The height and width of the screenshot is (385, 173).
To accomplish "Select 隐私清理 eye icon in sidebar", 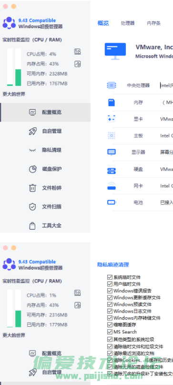I will point(32,150).
